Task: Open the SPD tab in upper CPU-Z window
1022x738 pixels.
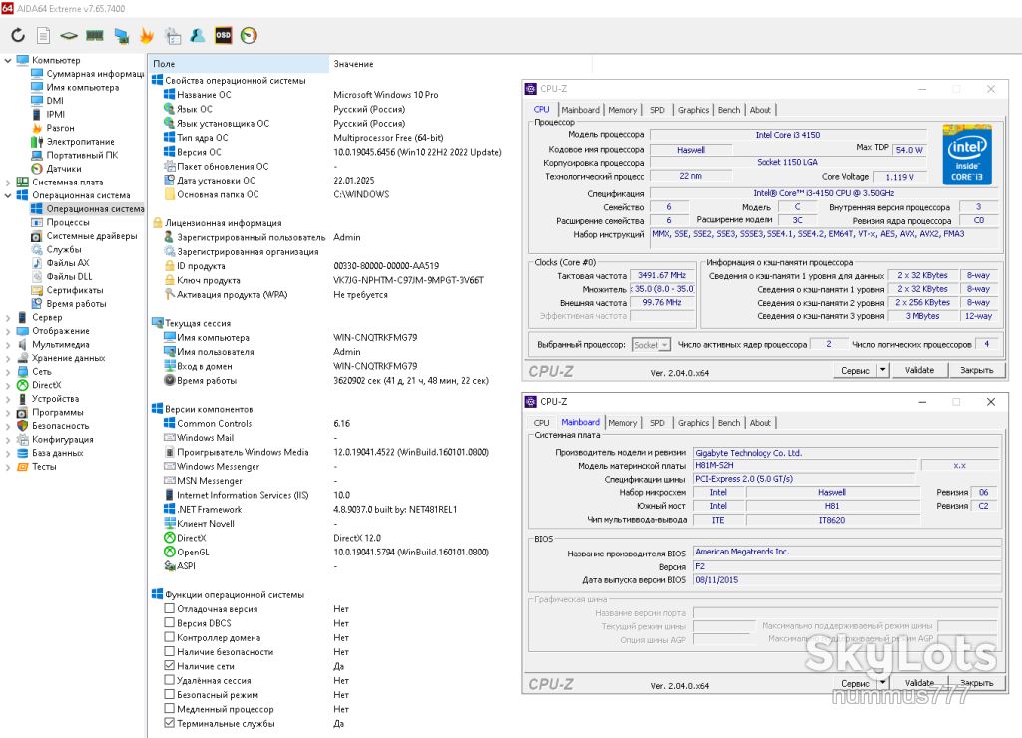Action: click(657, 110)
